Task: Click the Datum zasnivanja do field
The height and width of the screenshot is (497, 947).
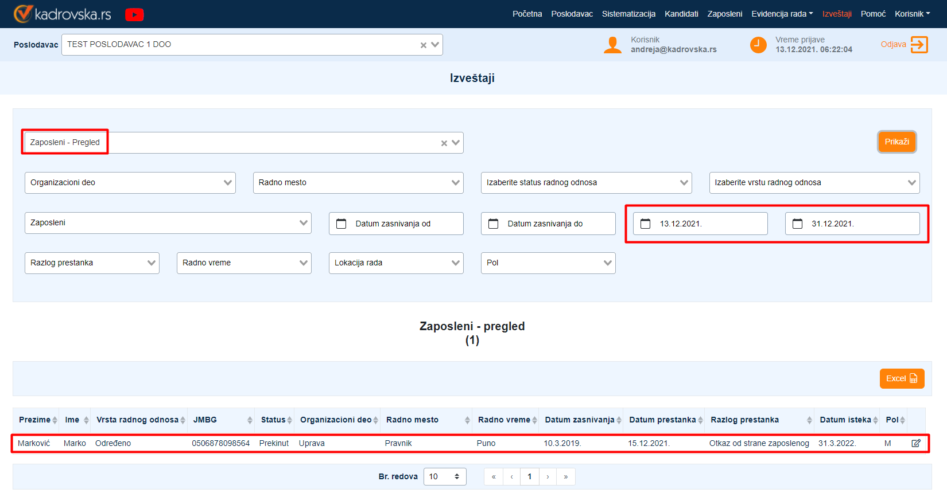Action: 548,224
